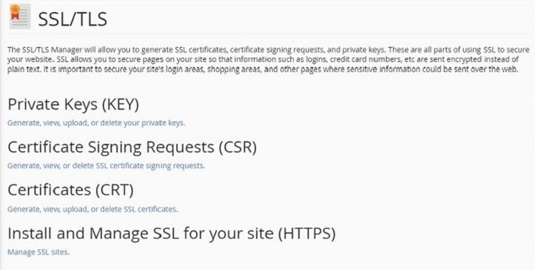Click the SSL/TLS certificate icon
This screenshot has width=535, height=270.
[20, 16]
